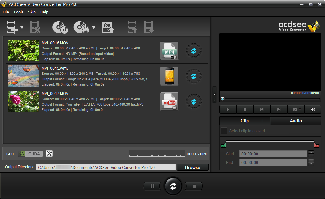
Task: Collapse the preview panel with the arrow handle
Action: point(214,95)
